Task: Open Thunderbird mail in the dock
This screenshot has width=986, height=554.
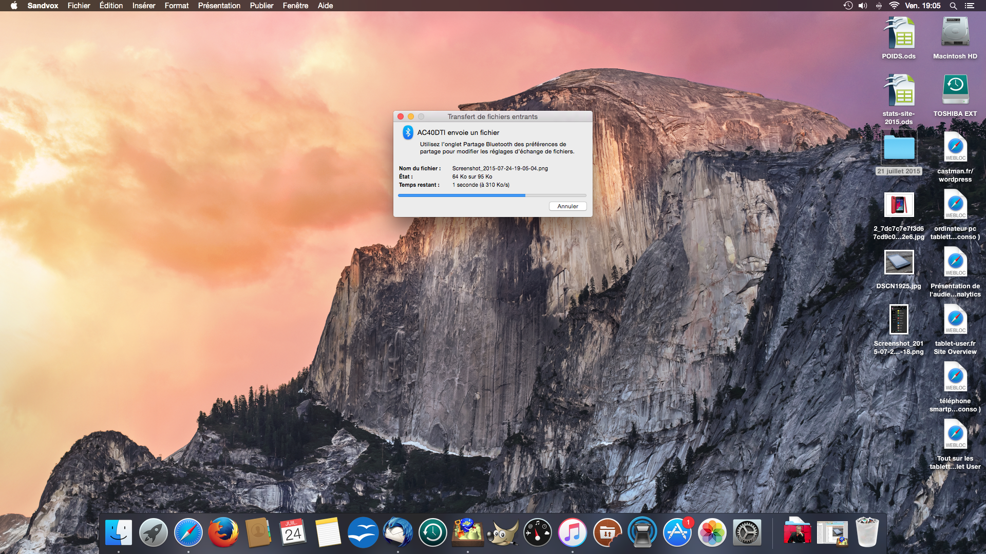Action: (397, 533)
